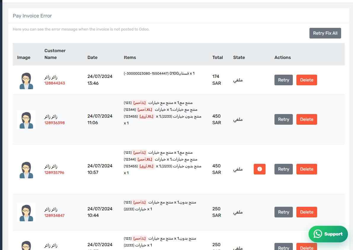Click the date 24/07/2024 10:57
The height and width of the screenshot is (250, 353).
tap(100, 169)
